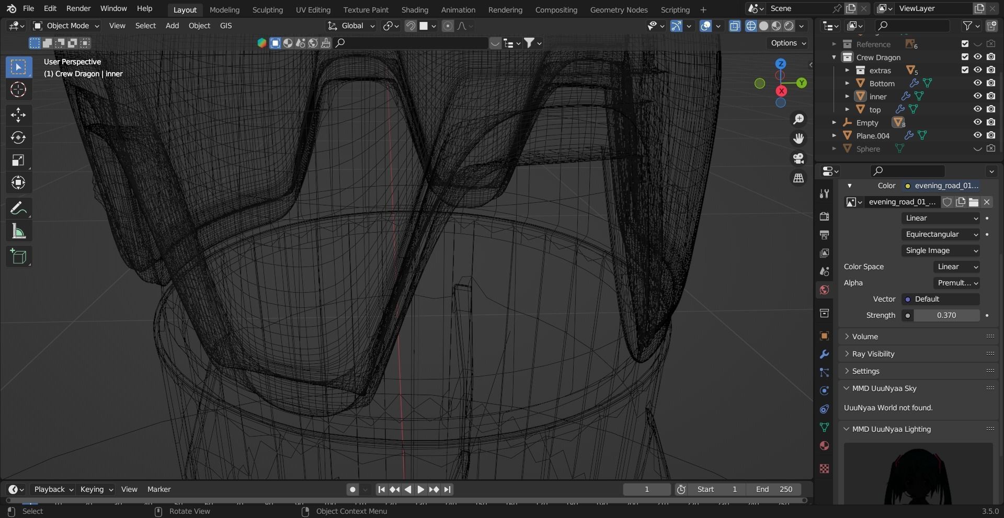Click the Blender logo menu icon

(12, 9)
